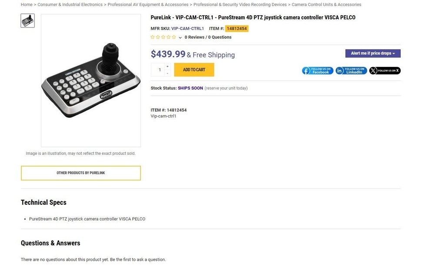This screenshot has height=267, width=435.
Task: Decrease quantity with the minus stepper
Action: 167,73
